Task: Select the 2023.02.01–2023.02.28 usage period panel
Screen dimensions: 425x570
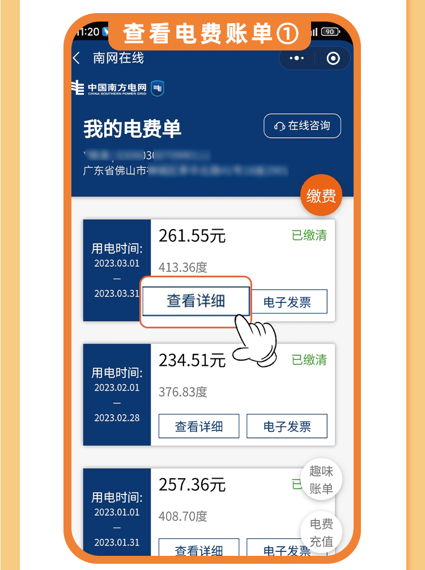Action: 117,395
